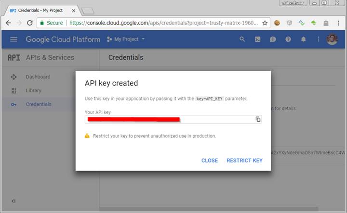
Task: Click the key=API_KEY code snippet
Action: (209, 99)
